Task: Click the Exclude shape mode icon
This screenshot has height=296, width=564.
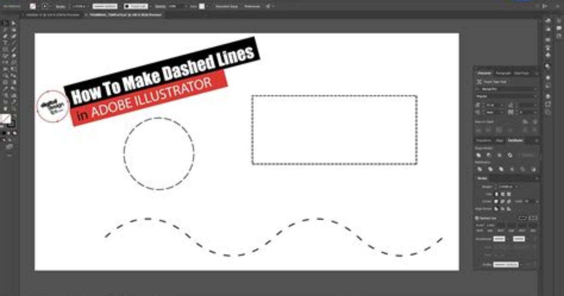Action: (510, 155)
